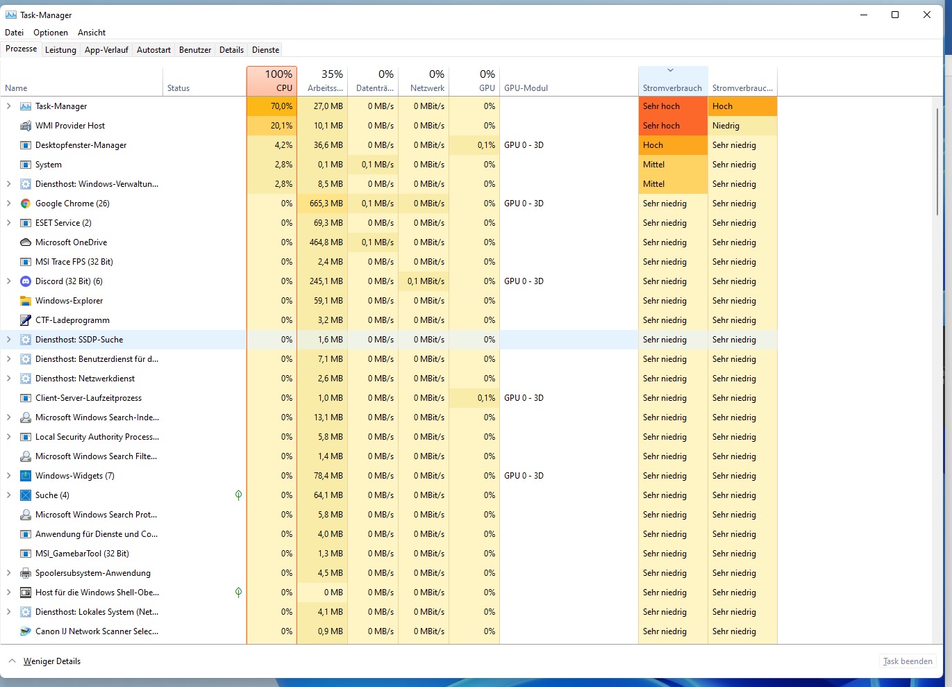Select the MSI_GamebarTool (32 Bit) icon

point(25,553)
